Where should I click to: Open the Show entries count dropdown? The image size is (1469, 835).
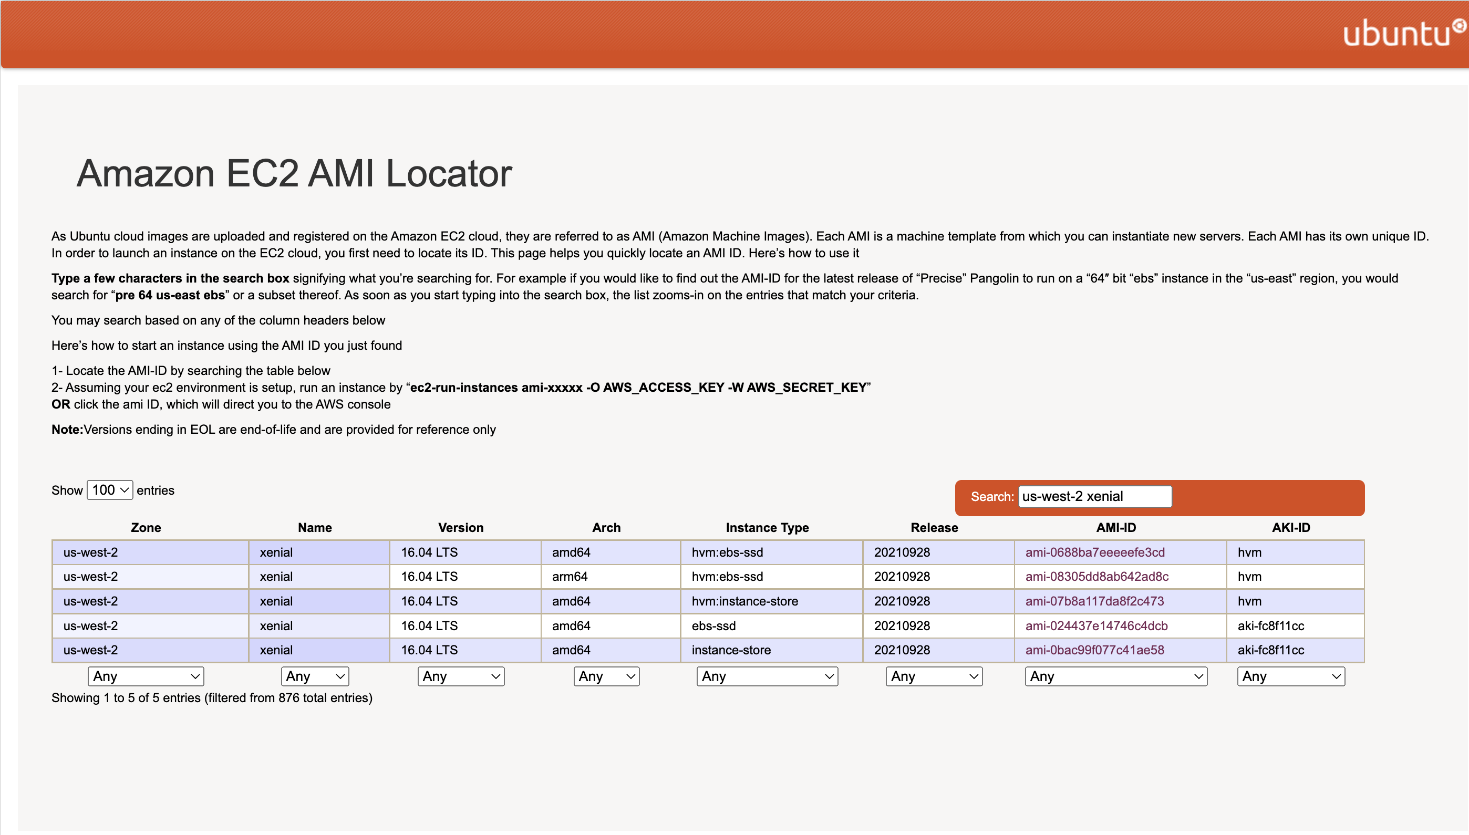point(110,490)
